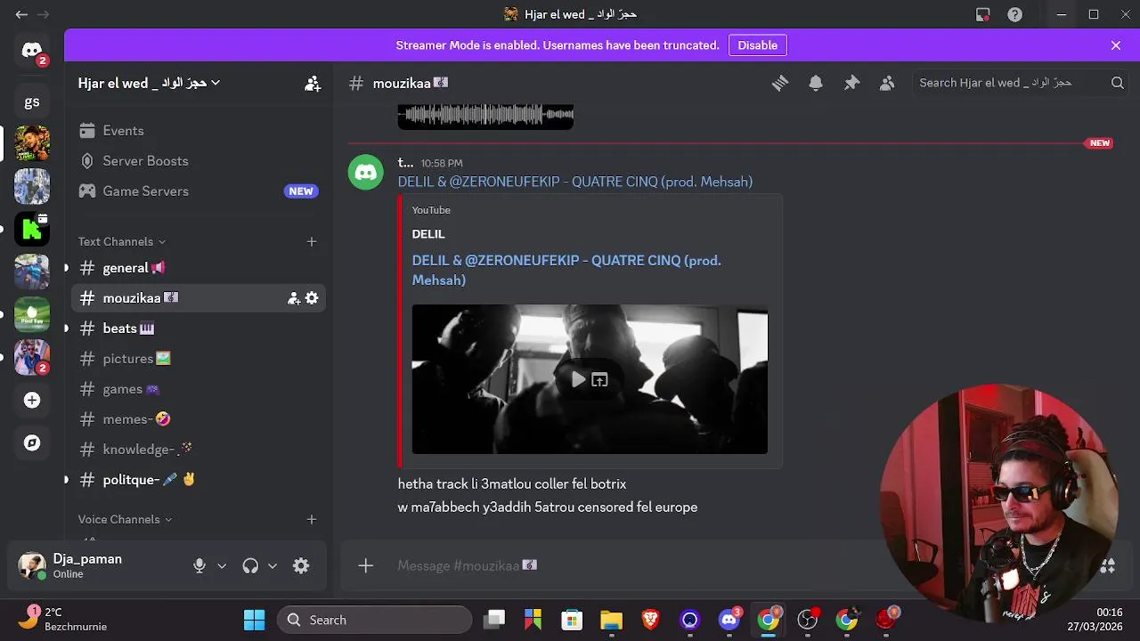This screenshot has height=641, width=1140.
Task: Open the green 'k' logo server
Action: click(32, 229)
